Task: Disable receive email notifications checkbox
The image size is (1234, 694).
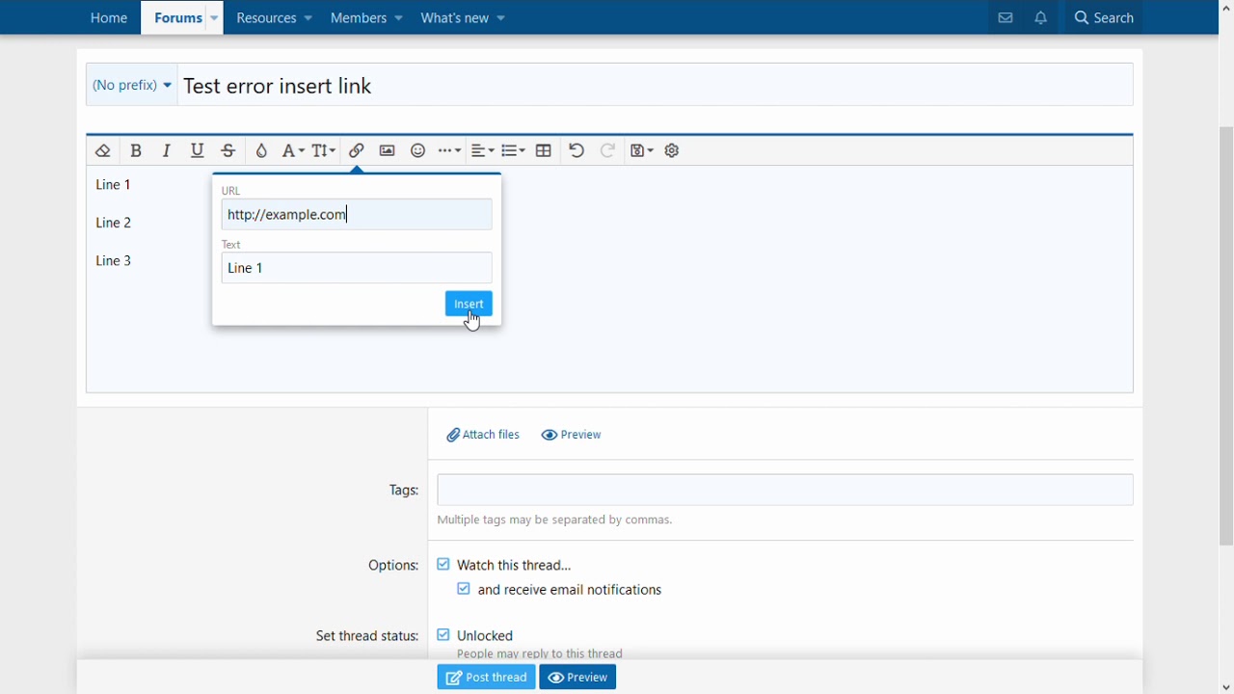Action: click(x=464, y=589)
